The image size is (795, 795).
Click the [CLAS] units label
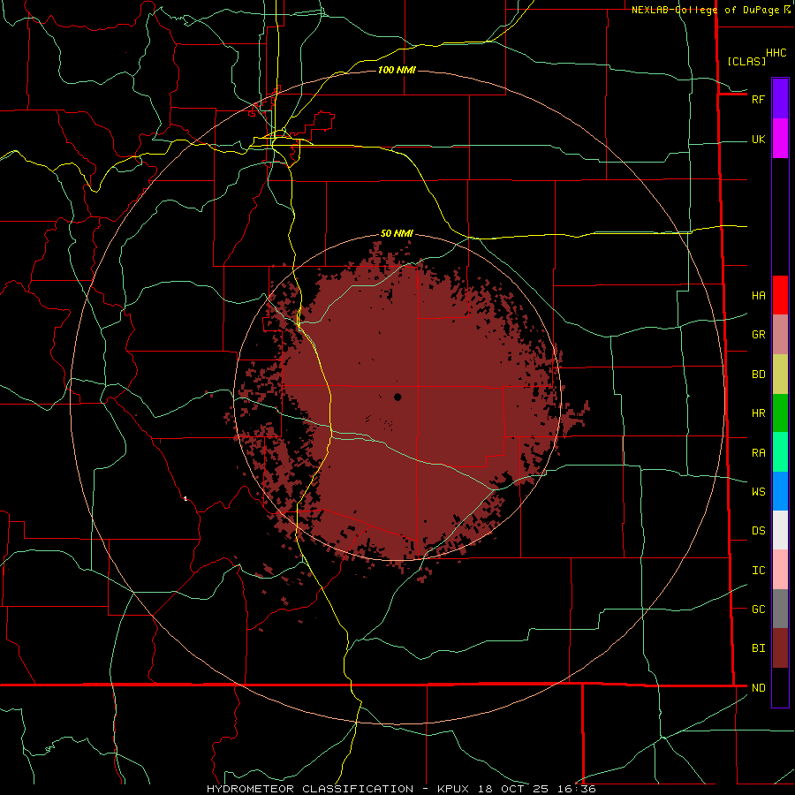(x=746, y=61)
